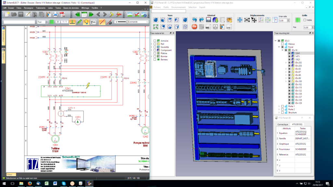Open the Environnement menu in Panel 3D
The height and width of the screenshot is (187, 333).
(x=179, y=7)
